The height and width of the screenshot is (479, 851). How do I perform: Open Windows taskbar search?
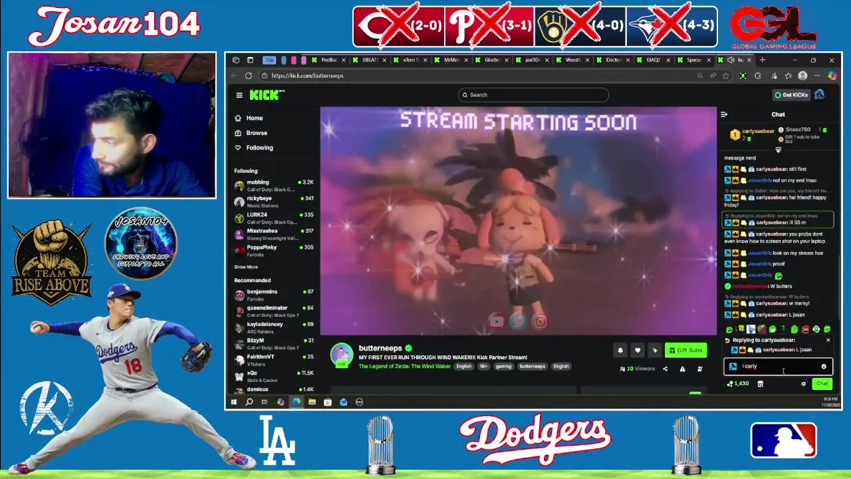click(x=249, y=402)
